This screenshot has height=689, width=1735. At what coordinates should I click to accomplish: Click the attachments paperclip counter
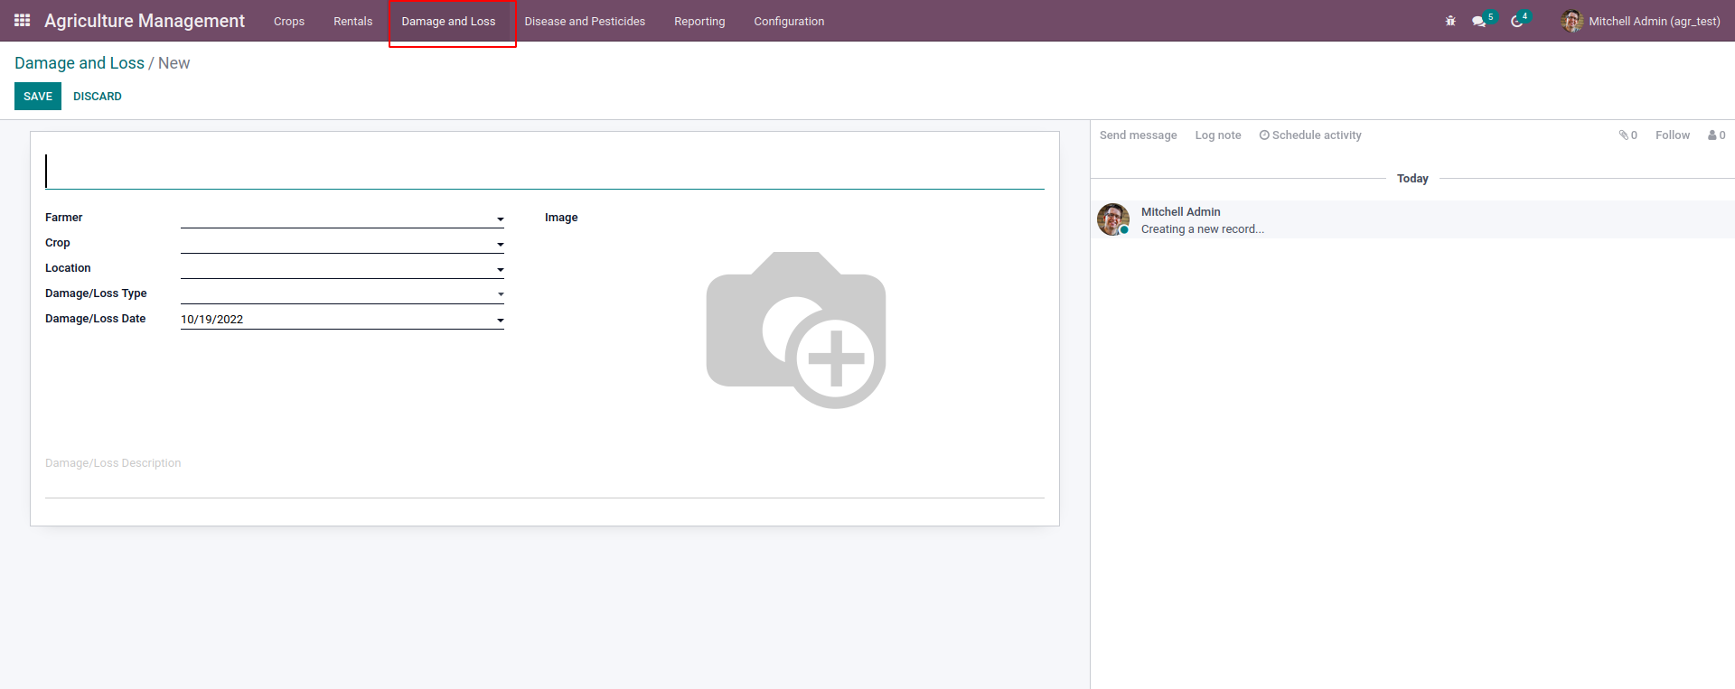(1628, 135)
